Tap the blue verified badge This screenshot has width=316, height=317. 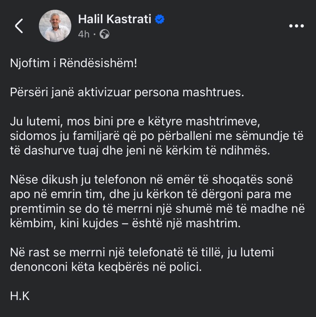160,19
